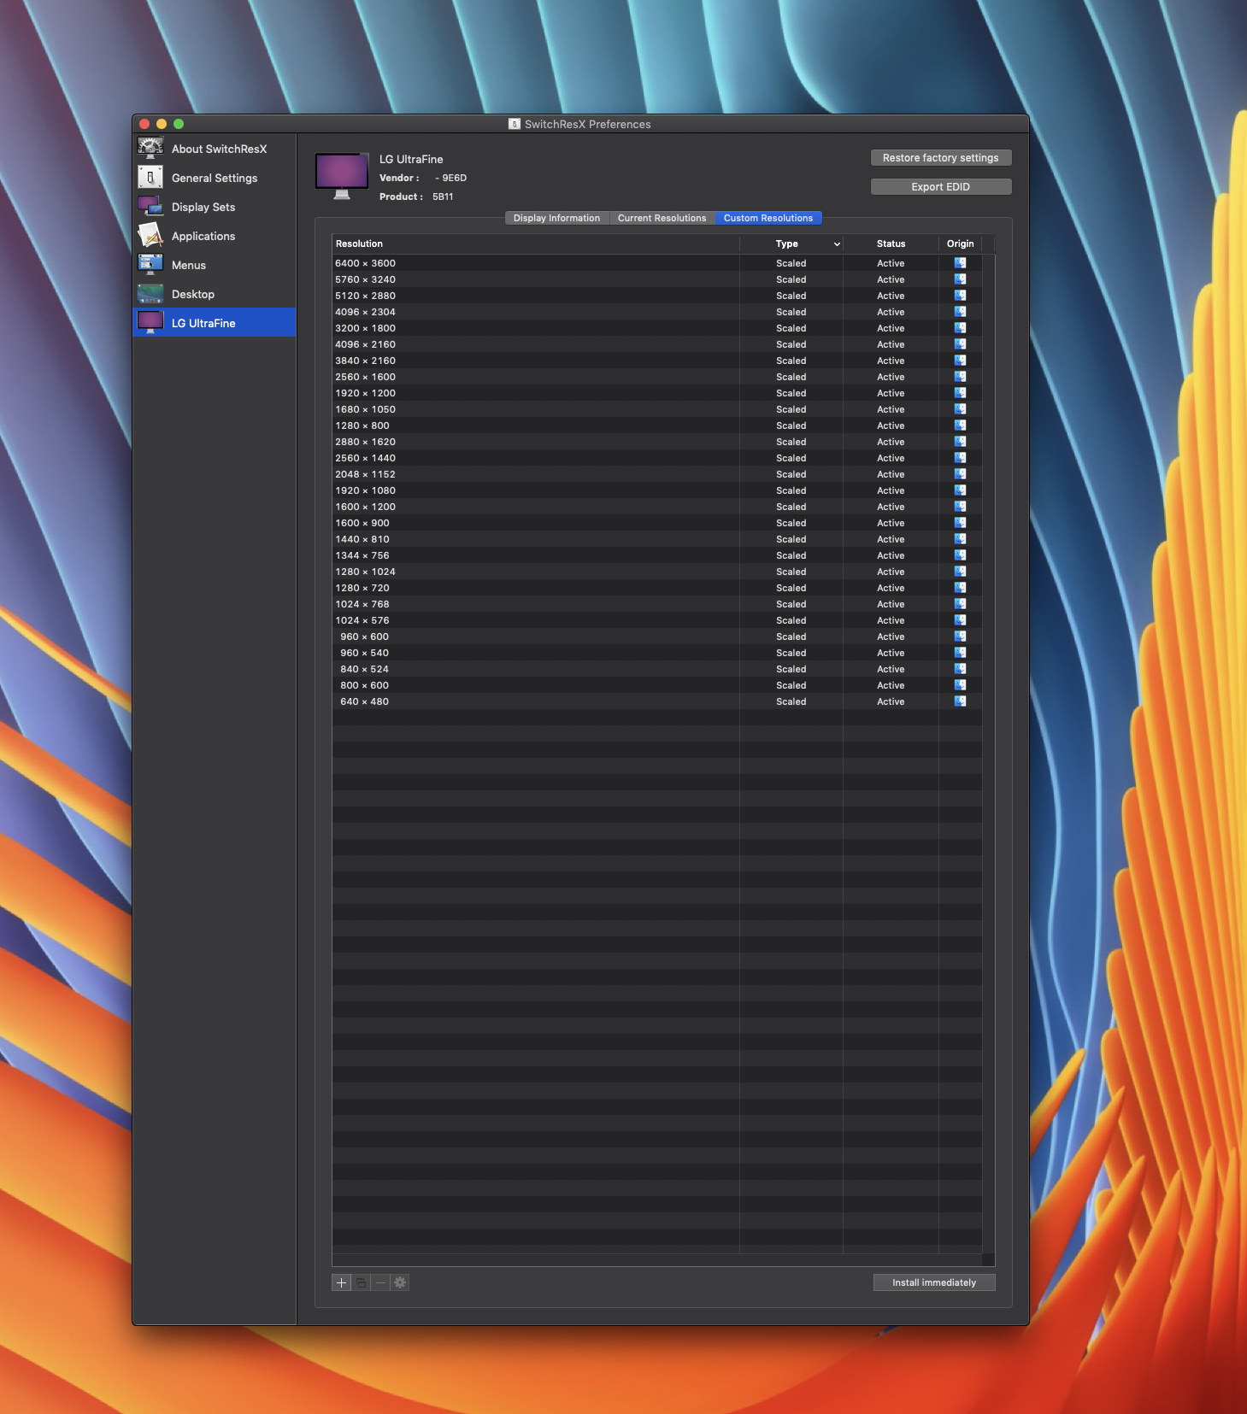Click the product value 5B11

pyautogui.click(x=443, y=197)
